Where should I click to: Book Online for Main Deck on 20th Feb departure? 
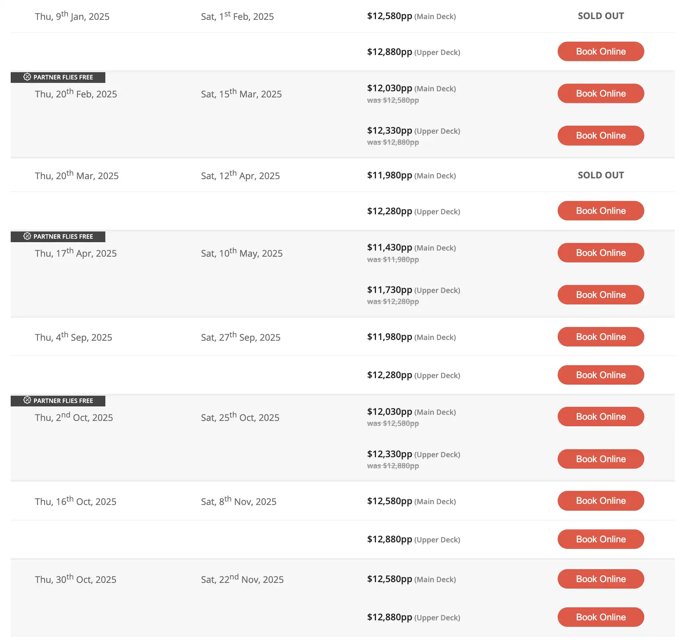click(600, 93)
